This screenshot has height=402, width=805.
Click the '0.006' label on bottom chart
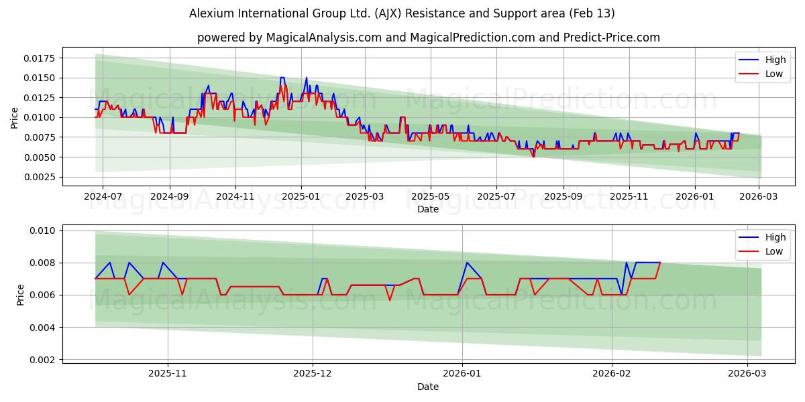pos(44,295)
